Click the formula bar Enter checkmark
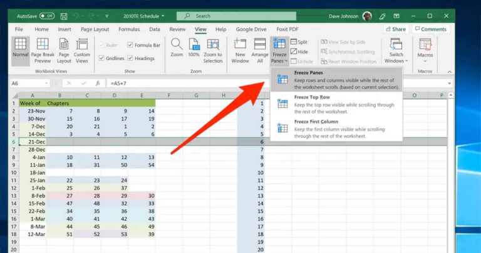Image resolution: width=481 pixels, height=253 pixels. (84, 83)
